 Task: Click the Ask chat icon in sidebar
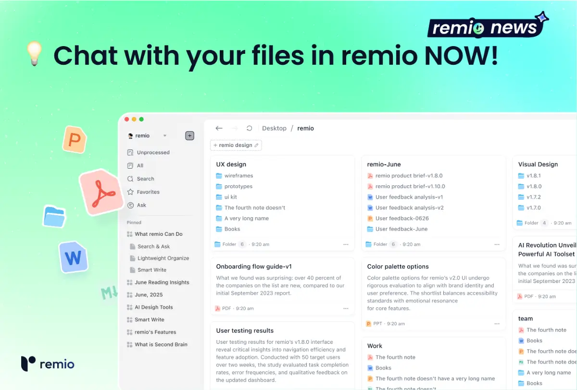point(130,205)
